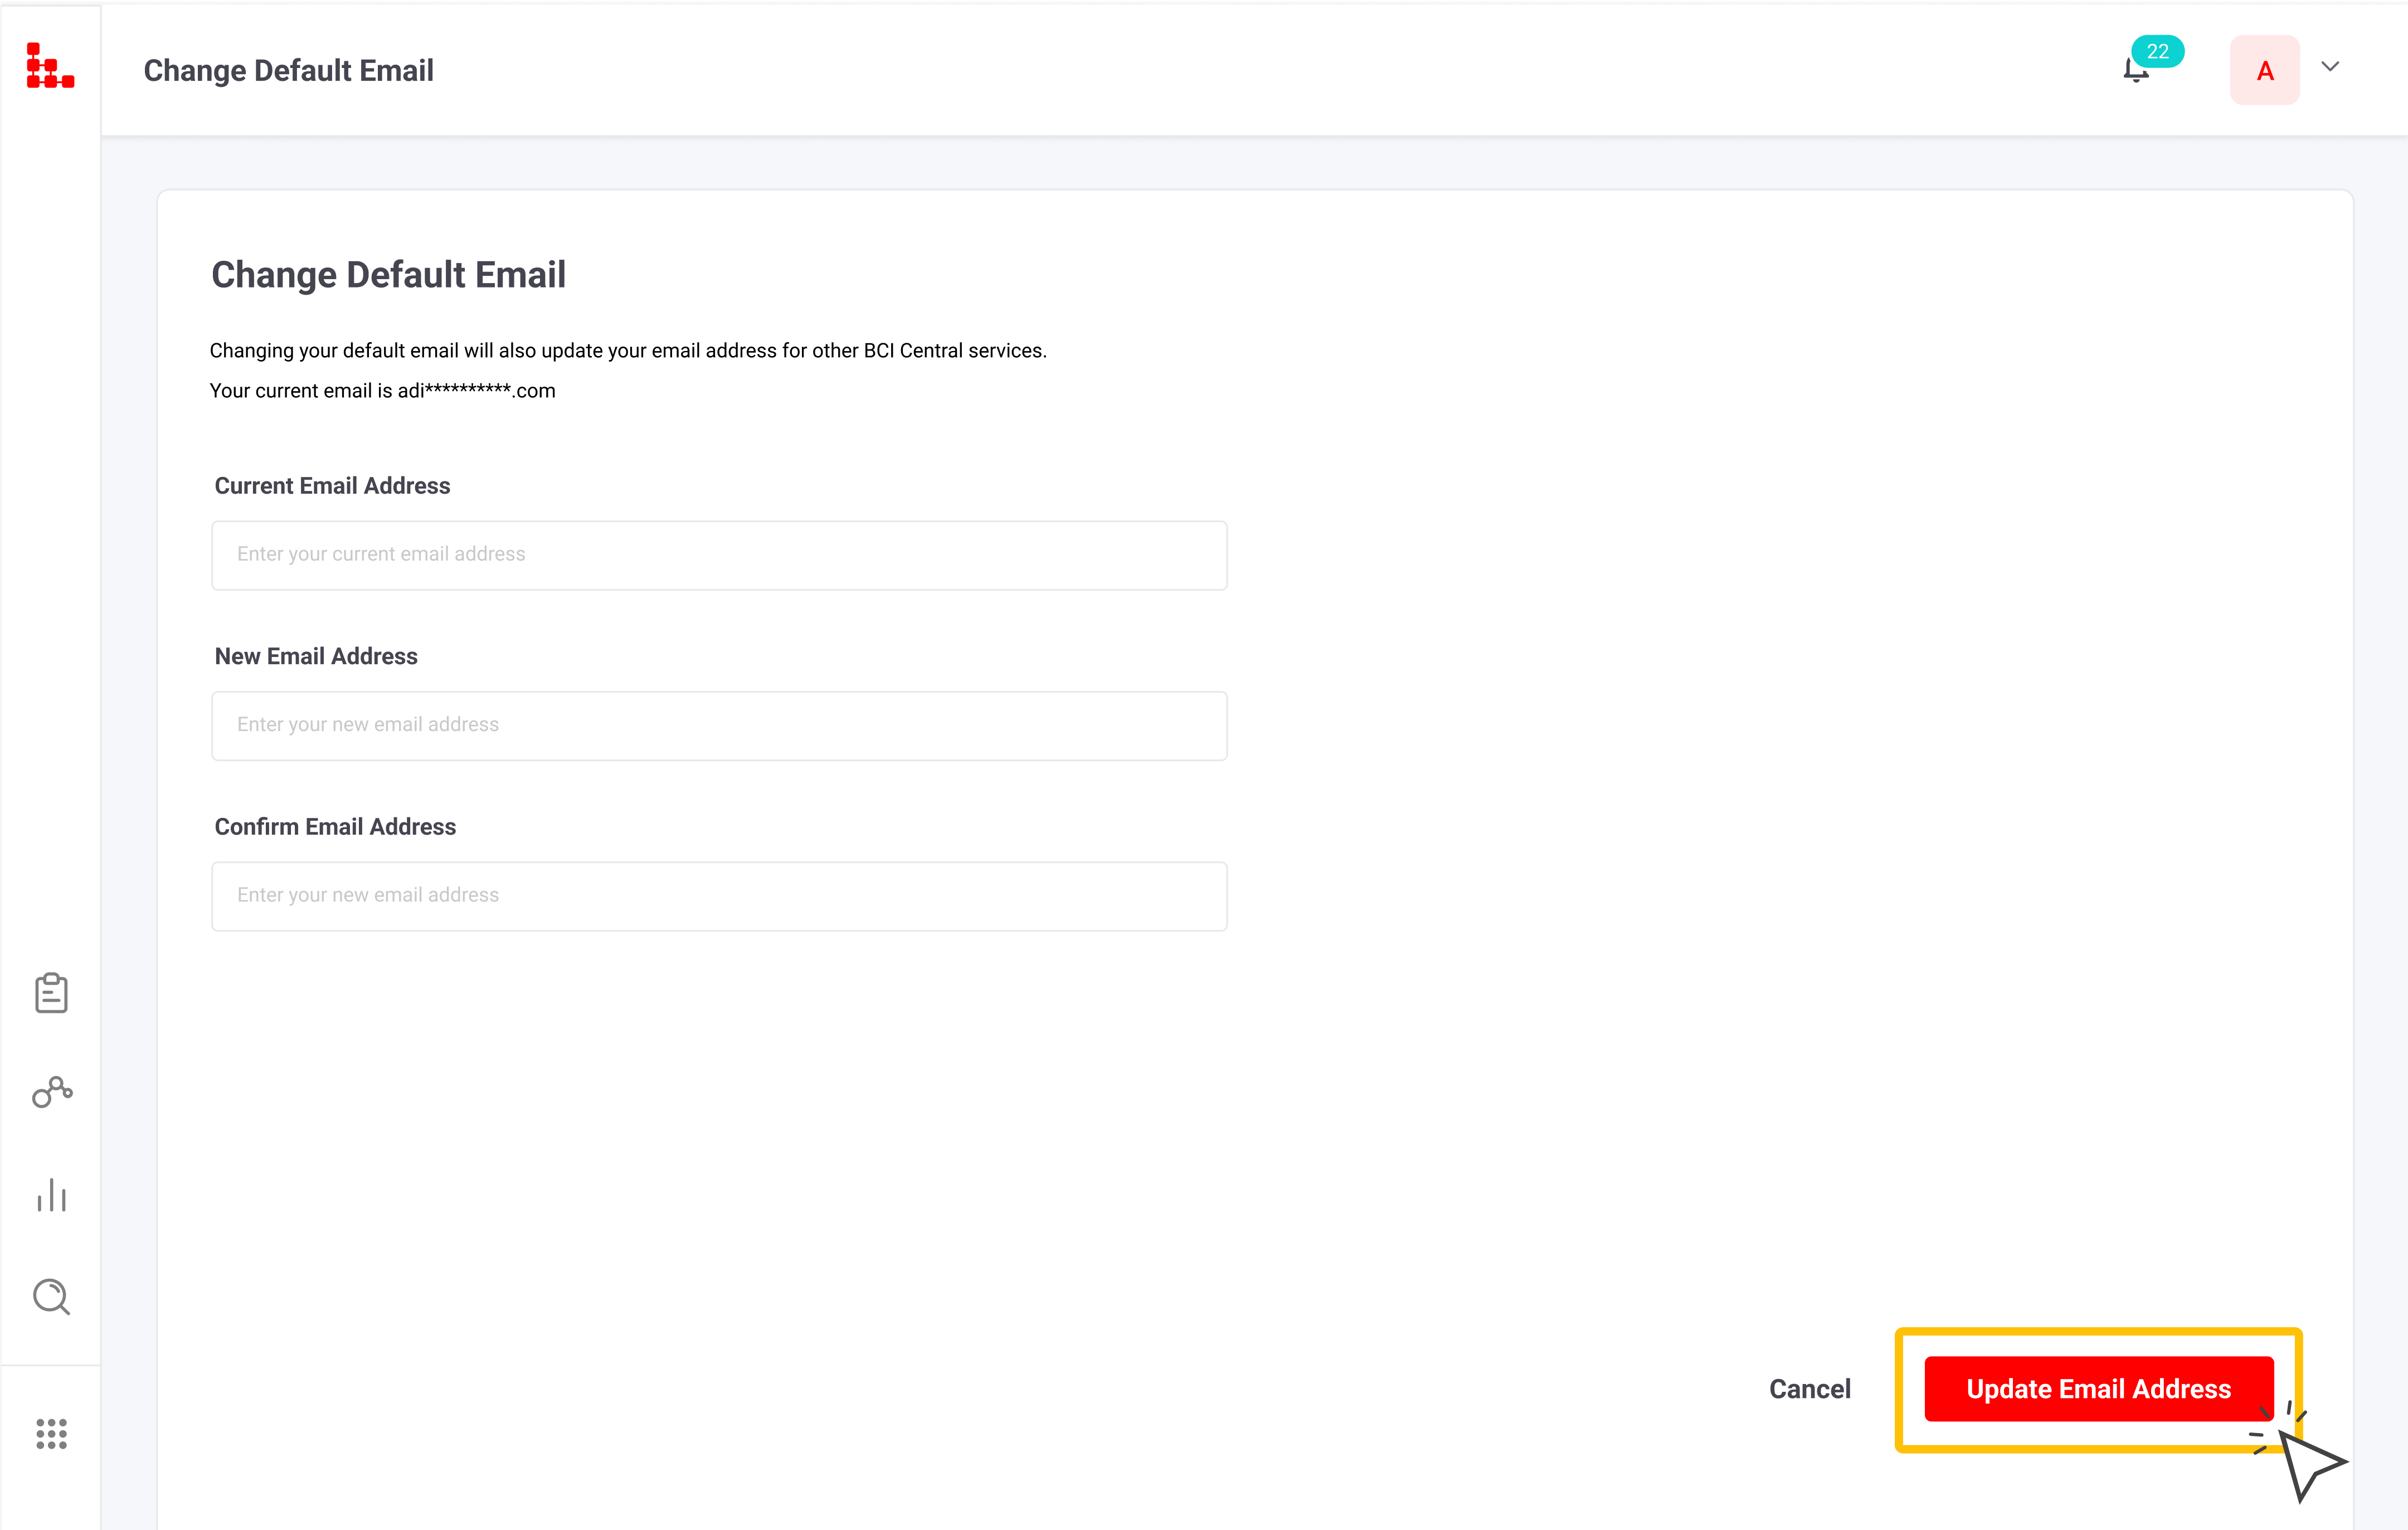Click the Cancel button
The width and height of the screenshot is (2408, 1530).
click(1809, 1389)
